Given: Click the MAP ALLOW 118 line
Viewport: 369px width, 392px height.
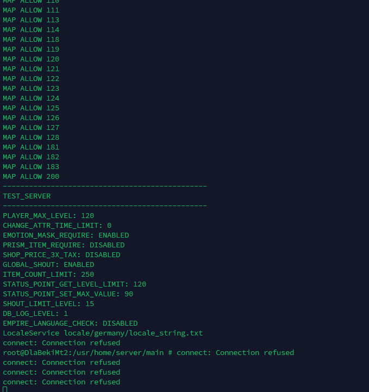Looking at the screenshot, I should click(31, 40).
